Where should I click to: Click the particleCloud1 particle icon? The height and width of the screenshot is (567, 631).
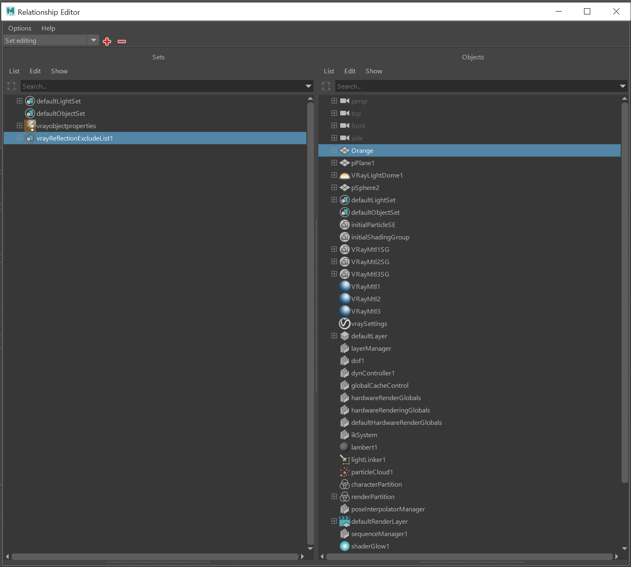coord(345,472)
